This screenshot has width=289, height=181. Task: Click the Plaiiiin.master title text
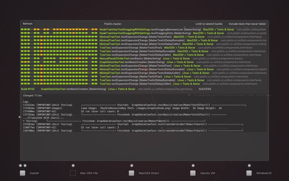tap(113, 24)
